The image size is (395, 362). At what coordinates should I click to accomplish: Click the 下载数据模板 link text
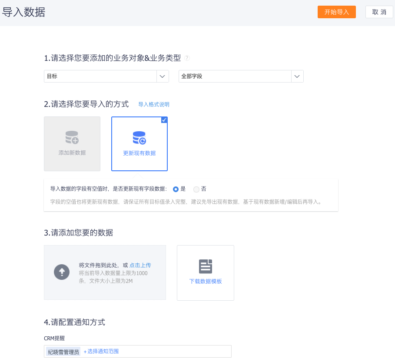point(206,282)
